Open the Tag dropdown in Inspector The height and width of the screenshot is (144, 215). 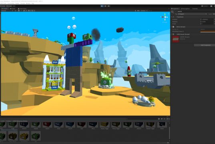[192, 14]
